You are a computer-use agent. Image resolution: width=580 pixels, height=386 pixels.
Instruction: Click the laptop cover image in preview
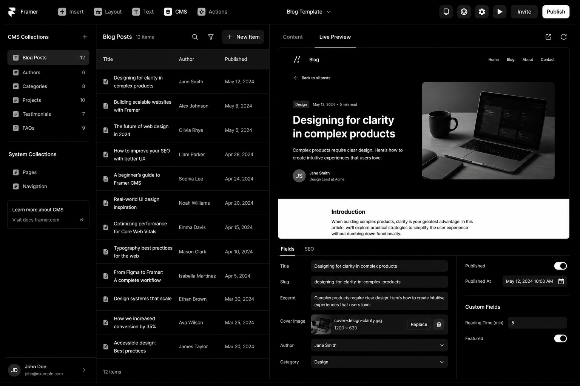coord(488,130)
